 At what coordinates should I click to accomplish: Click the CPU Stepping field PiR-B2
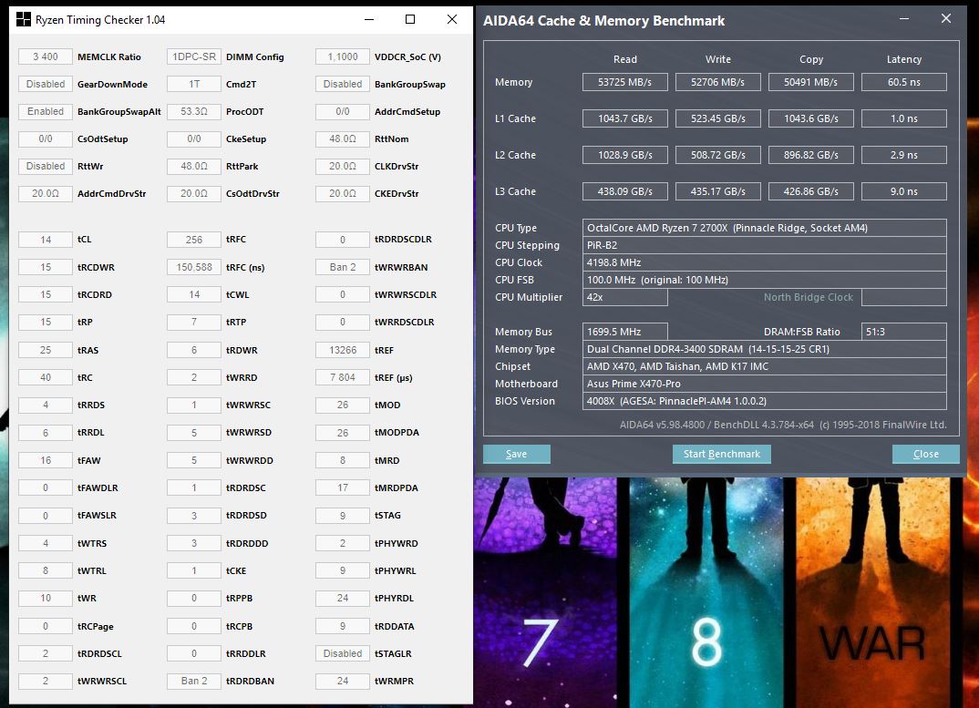coord(764,245)
